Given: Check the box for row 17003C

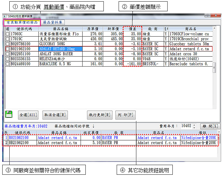Looking at the screenshot, I should tap(8, 34).
